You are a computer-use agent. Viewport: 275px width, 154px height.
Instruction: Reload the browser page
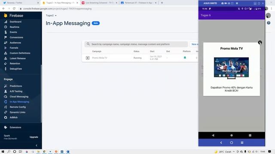[x=14, y=9]
